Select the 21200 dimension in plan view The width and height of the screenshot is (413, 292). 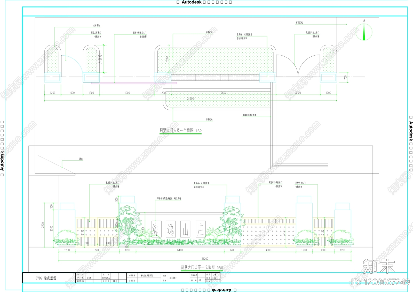coord(190,99)
